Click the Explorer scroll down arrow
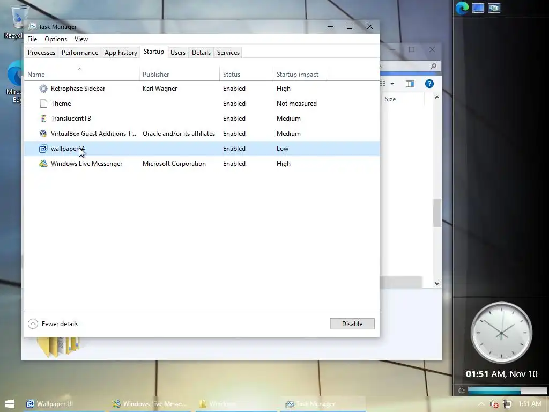 click(x=437, y=284)
